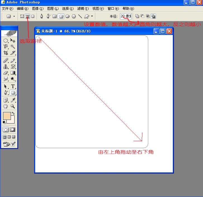Open the 视图(V) menu
Screen dimensions: 203x197
click(x=98, y=9)
